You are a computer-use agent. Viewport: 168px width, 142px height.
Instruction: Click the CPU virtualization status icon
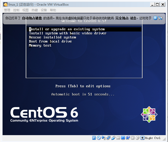133,138
